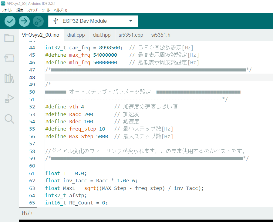Select the 出力 output panel tab
The image size is (273, 222).
click(27, 213)
